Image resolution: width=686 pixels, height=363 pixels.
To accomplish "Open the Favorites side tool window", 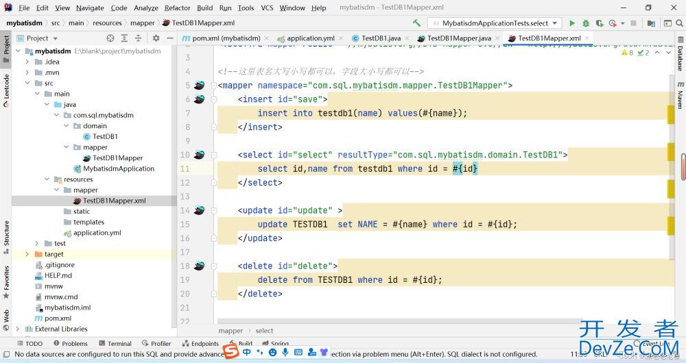I will (x=6, y=283).
